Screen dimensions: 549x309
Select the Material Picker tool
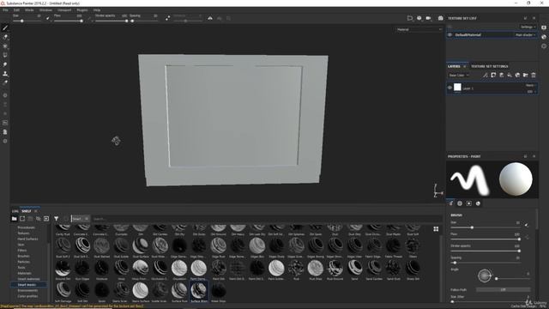tap(5, 82)
